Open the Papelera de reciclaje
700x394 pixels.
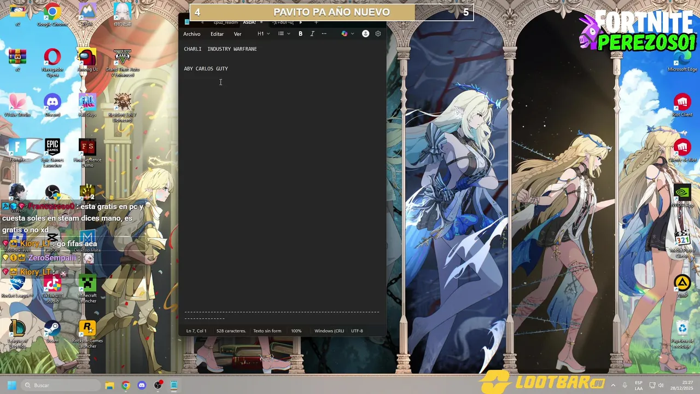click(682, 334)
